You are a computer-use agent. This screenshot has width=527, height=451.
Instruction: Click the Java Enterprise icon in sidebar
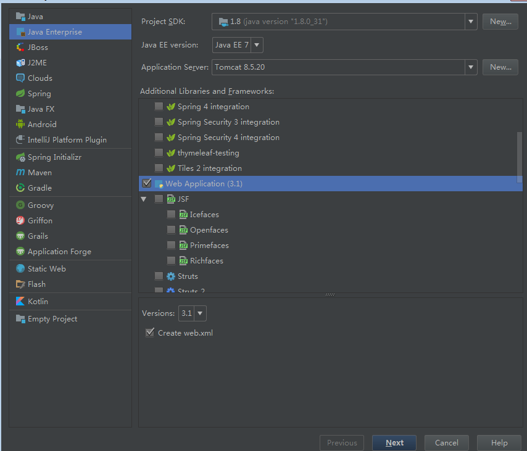click(x=20, y=32)
